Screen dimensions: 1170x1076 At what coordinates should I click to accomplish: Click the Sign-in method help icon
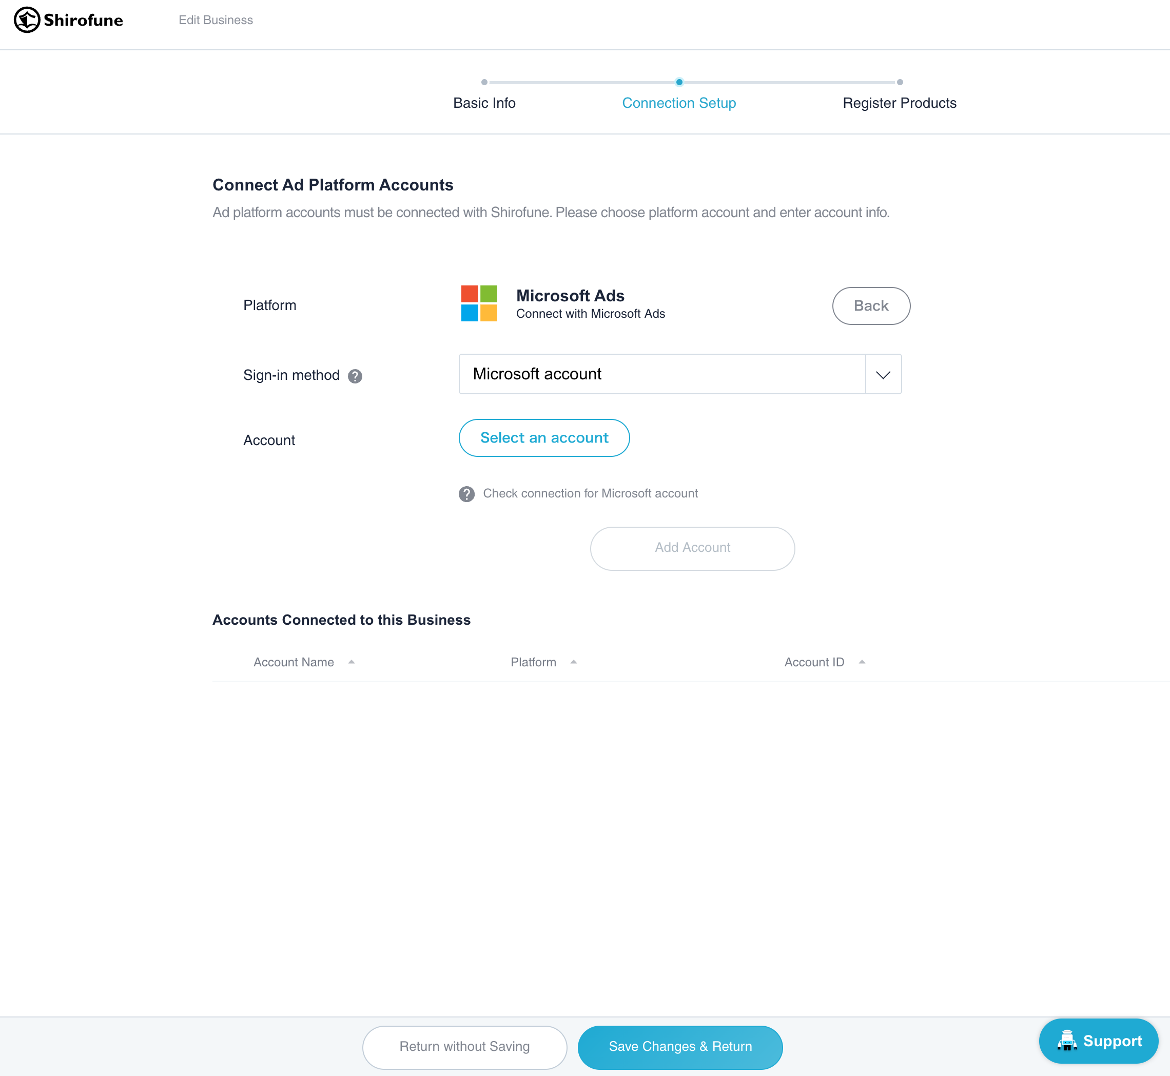coord(355,376)
